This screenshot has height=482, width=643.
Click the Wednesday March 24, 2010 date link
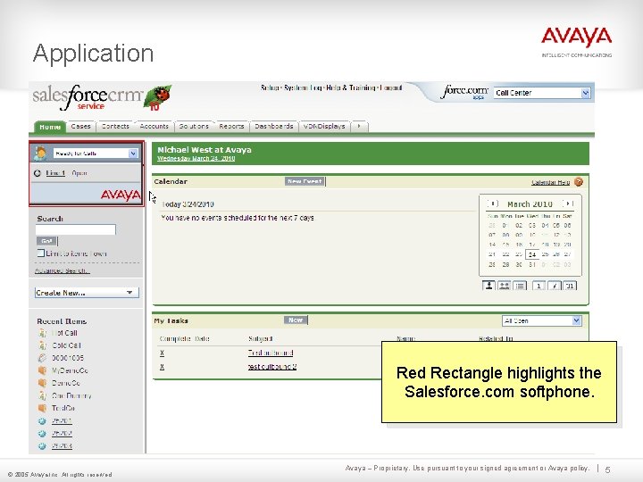pos(196,159)
